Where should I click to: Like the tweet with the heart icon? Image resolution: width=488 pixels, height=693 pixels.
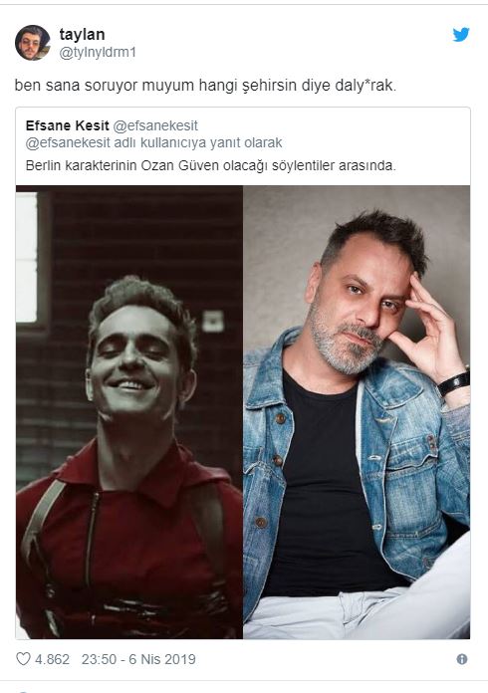(23, 659)
